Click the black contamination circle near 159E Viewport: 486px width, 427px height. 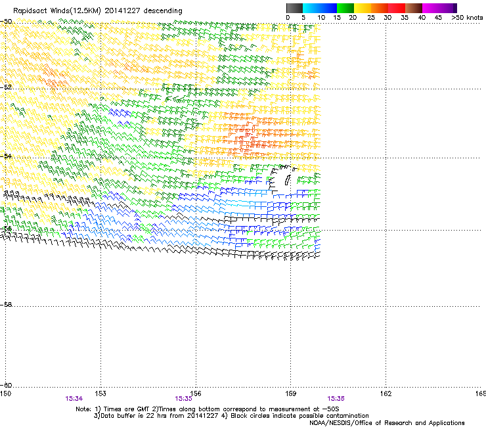(287, 180)
